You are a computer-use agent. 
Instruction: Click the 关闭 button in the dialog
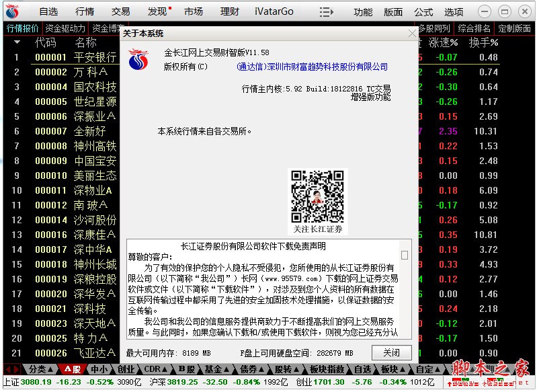[391, 352]
